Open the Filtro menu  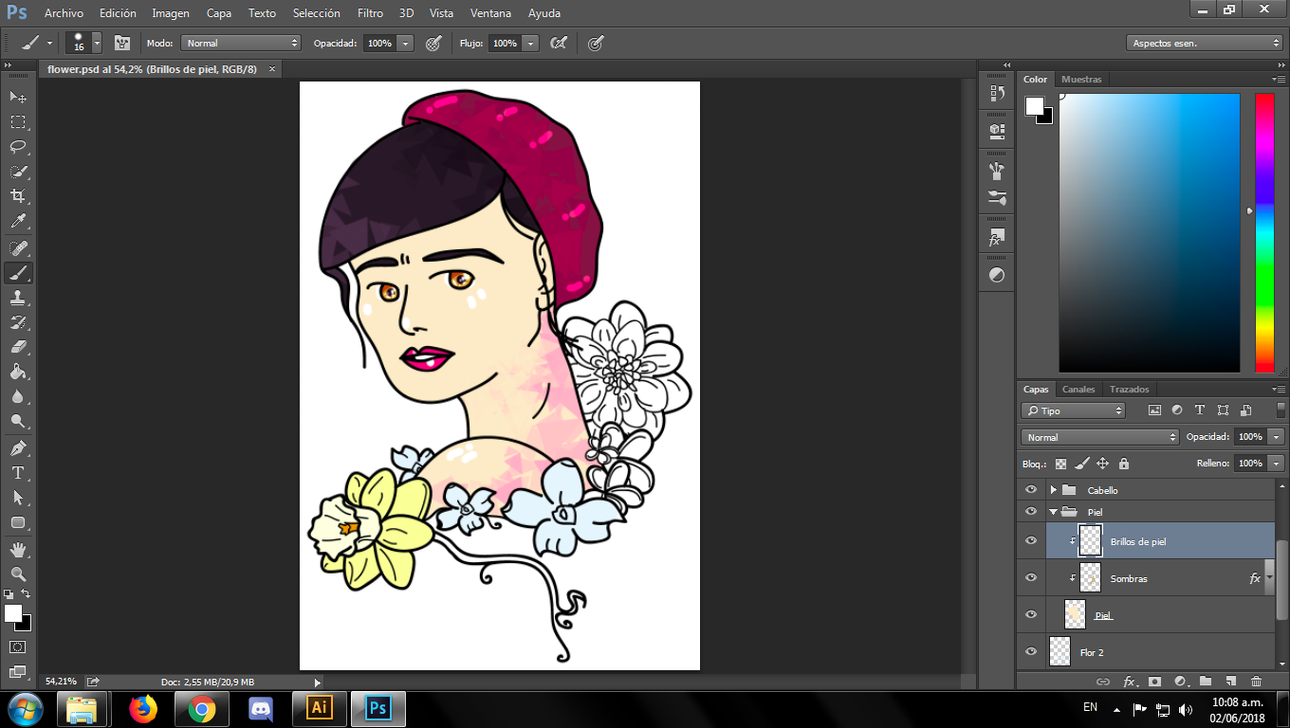370,13
